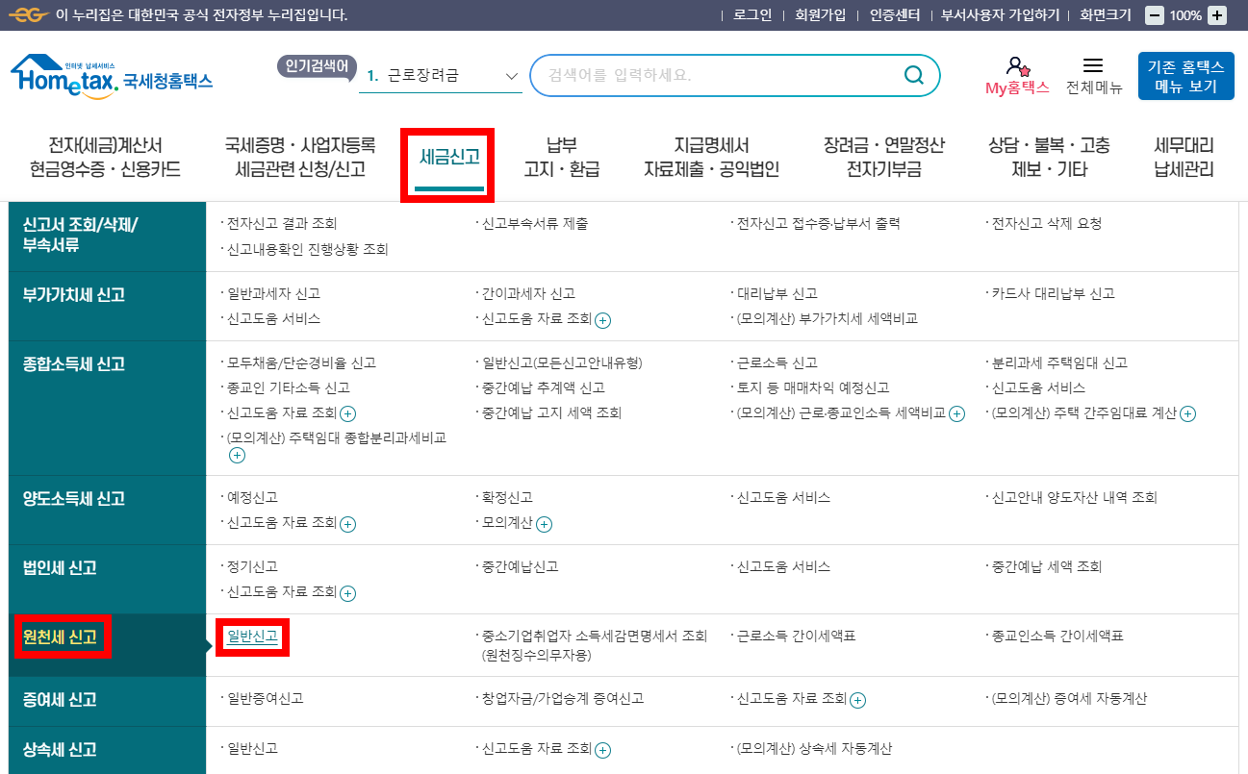Click 일반과세자 신고

coord(274,294)
